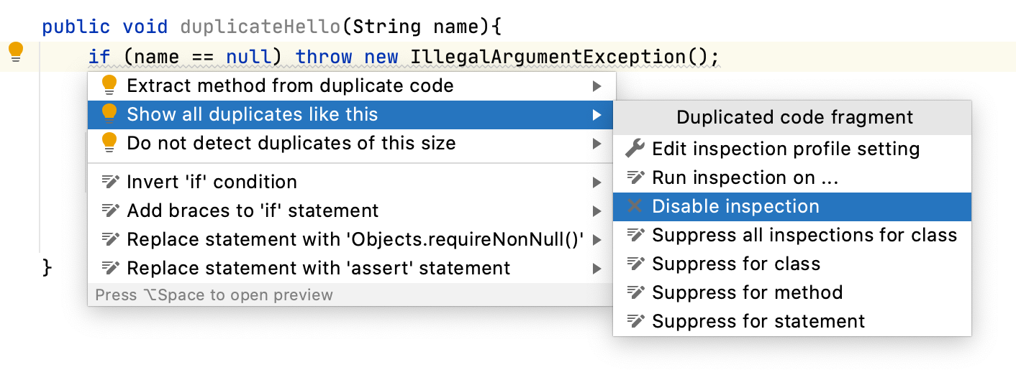The height and width of the screenshot is (375, 1016).
Task: Select Suppress all inspections for class
Action: click(x=804, y=235)
